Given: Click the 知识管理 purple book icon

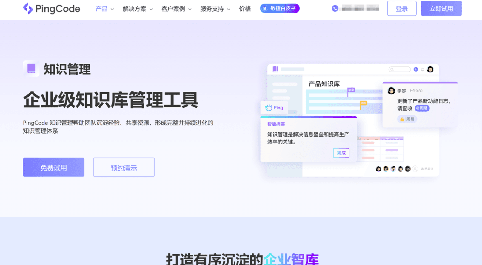Looking at the screenshot, I should click(31, 69).
